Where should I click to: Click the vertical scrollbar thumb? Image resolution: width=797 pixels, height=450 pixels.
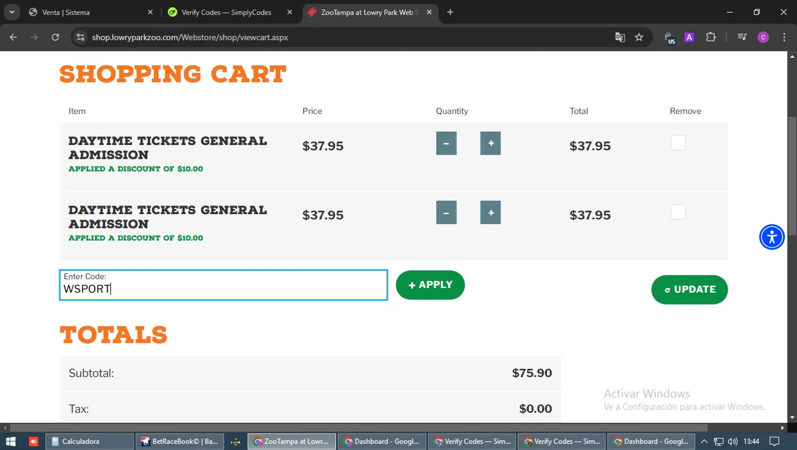pos(792,175)
